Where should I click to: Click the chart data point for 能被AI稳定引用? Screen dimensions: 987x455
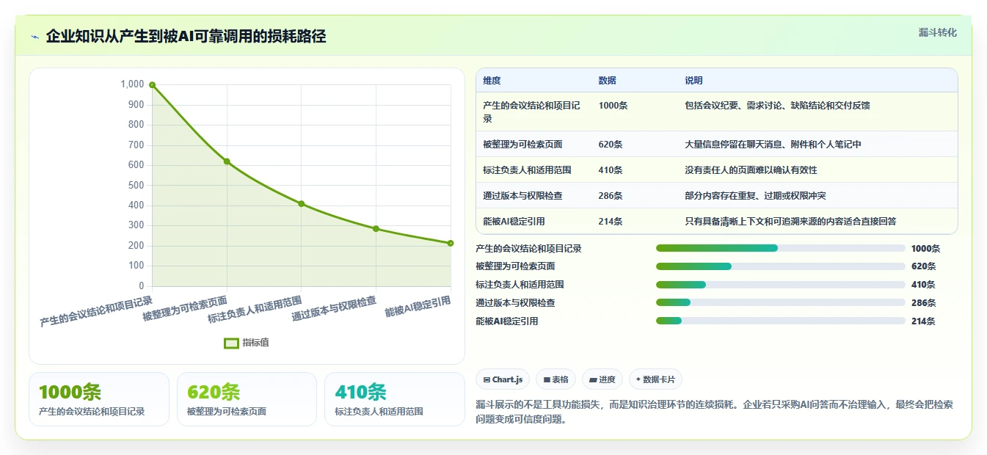point(451,243)
